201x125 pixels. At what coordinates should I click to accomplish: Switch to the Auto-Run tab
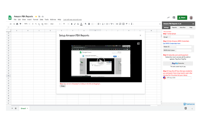pos(182,27)
